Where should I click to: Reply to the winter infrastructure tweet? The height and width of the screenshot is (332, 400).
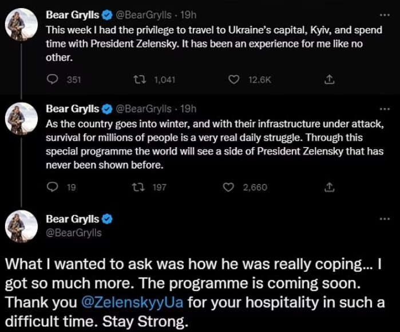coord(53,186)
